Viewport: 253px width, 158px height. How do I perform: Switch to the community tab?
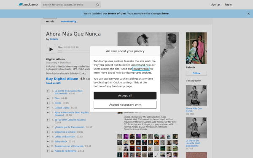[68, 21]
